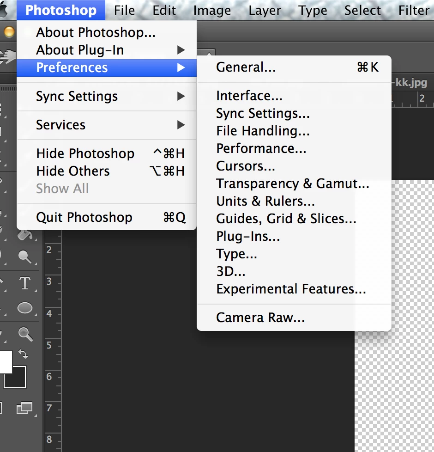The image size is (434, 452).
Task: Open Plug-Ins... preferences
Action: tap(294, 236)
